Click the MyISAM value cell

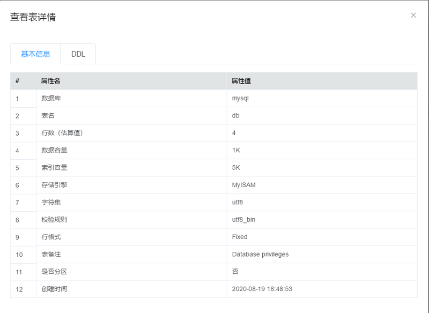click(x=322, y=185)
